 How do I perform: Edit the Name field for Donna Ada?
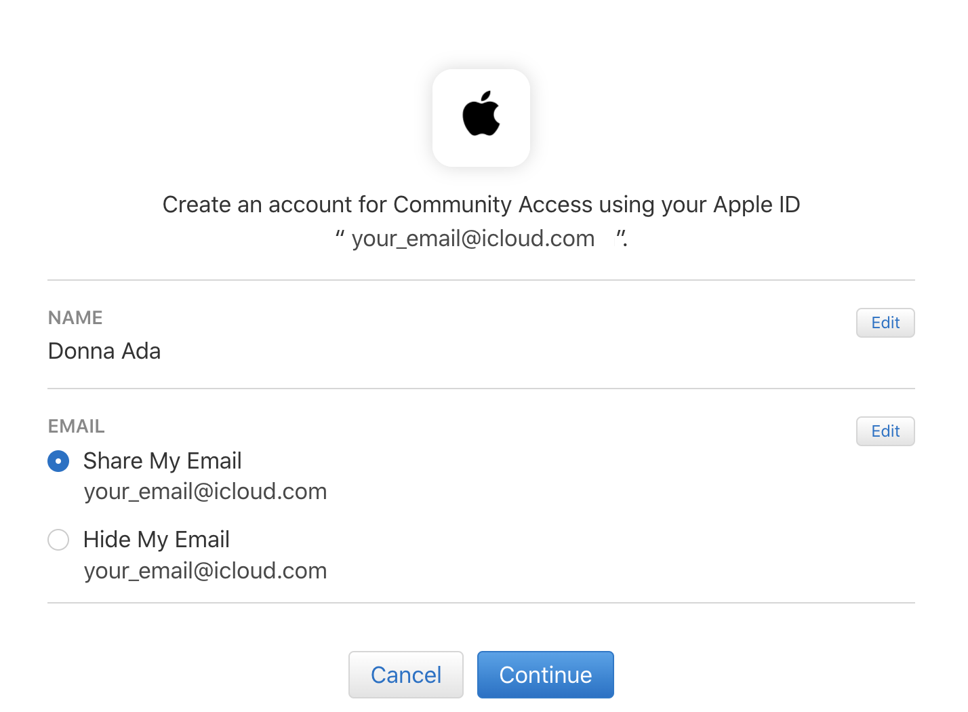pos(885,323)
